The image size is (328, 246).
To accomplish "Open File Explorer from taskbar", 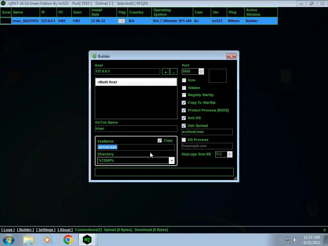I will 29,240.
